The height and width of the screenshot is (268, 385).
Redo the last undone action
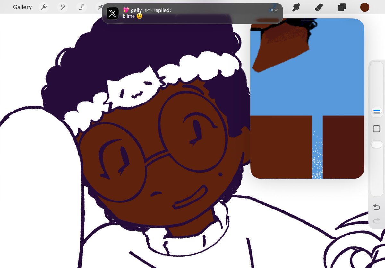(377, 221)
